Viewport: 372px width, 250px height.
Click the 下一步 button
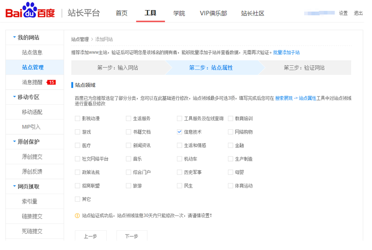[x=131, y=236]
